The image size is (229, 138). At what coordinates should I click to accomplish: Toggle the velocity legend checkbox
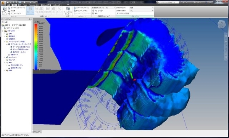click(x=35, y=22)
